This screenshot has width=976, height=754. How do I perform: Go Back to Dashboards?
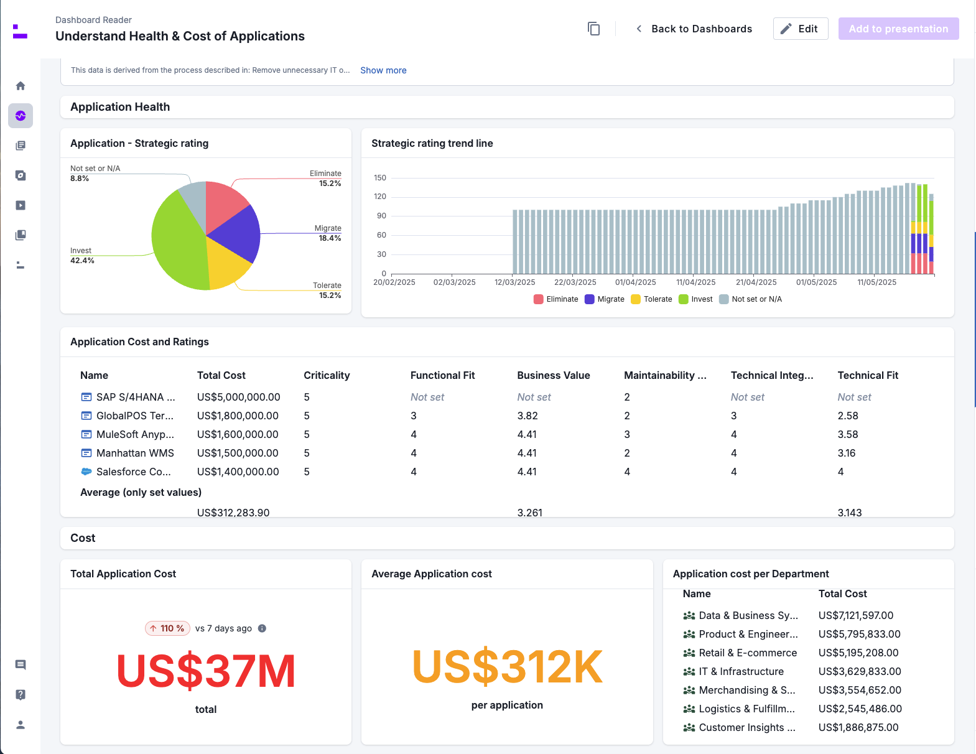pyautogui.click(x=694, y=29)
